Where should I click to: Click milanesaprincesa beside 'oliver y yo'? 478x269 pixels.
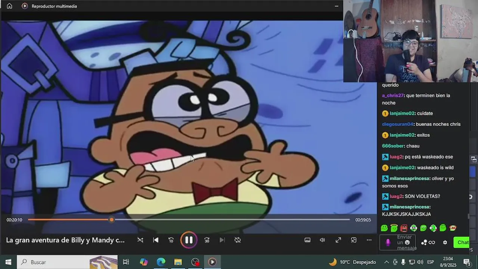410,178
